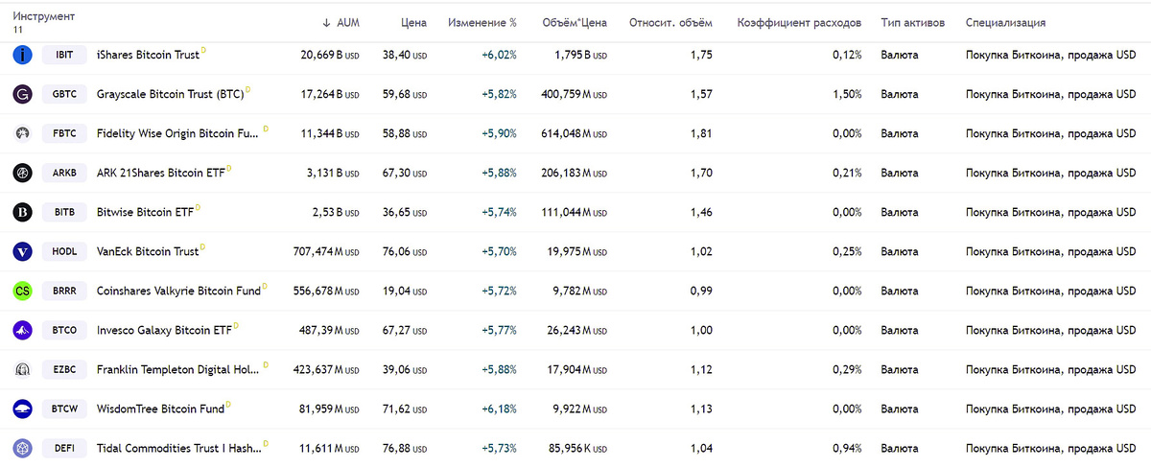This screenshot has height=467, width=1151.
Task: Click the Grayscale GBTC logo icon
Action: tap(22, 94)
